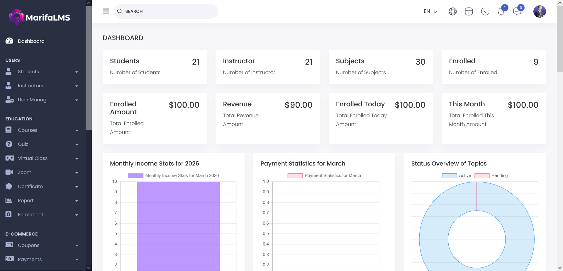Open the EN language dropdown
The height and width of the screenshot is (271, 563).
pos(430,11)
